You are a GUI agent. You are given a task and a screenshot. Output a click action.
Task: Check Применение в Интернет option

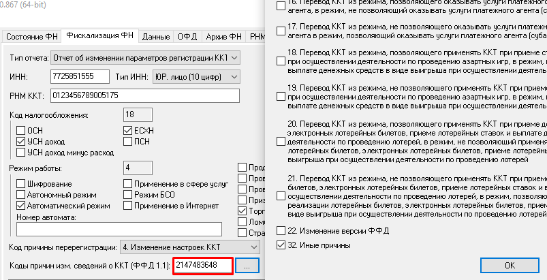(127, 206)
